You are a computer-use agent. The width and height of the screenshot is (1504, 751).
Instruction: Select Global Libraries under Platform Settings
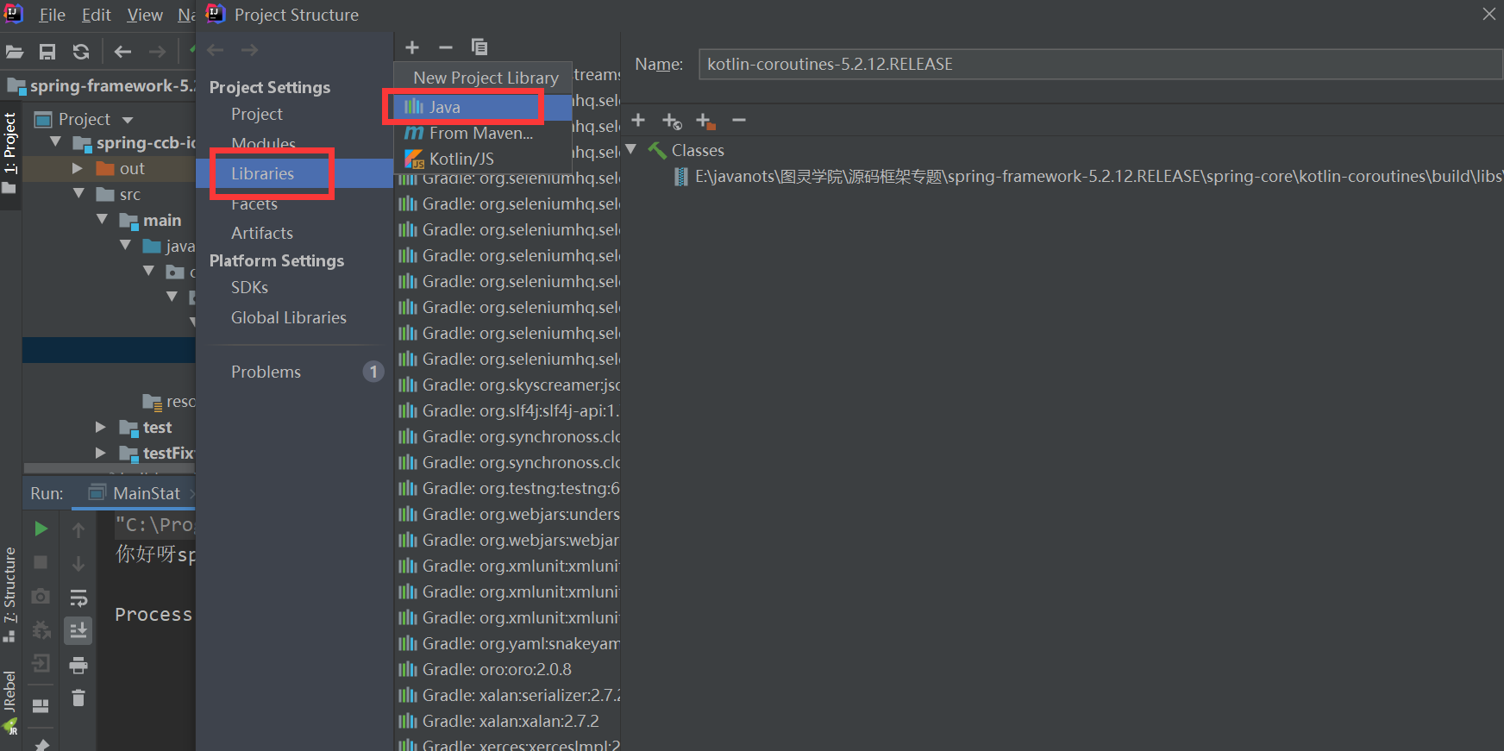289,317
